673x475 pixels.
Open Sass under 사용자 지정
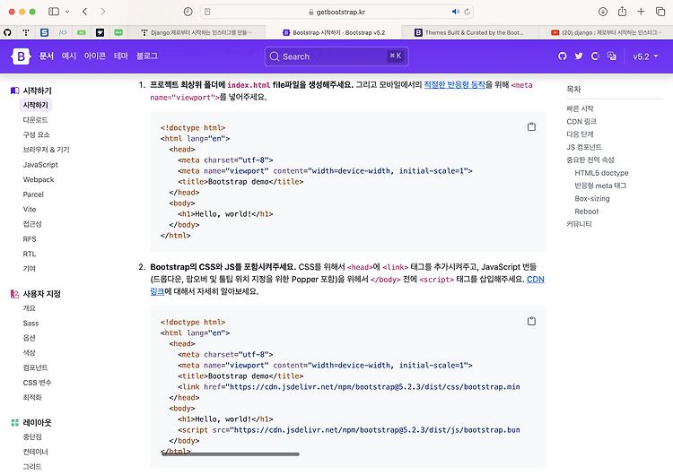click(x=31, y=323)
